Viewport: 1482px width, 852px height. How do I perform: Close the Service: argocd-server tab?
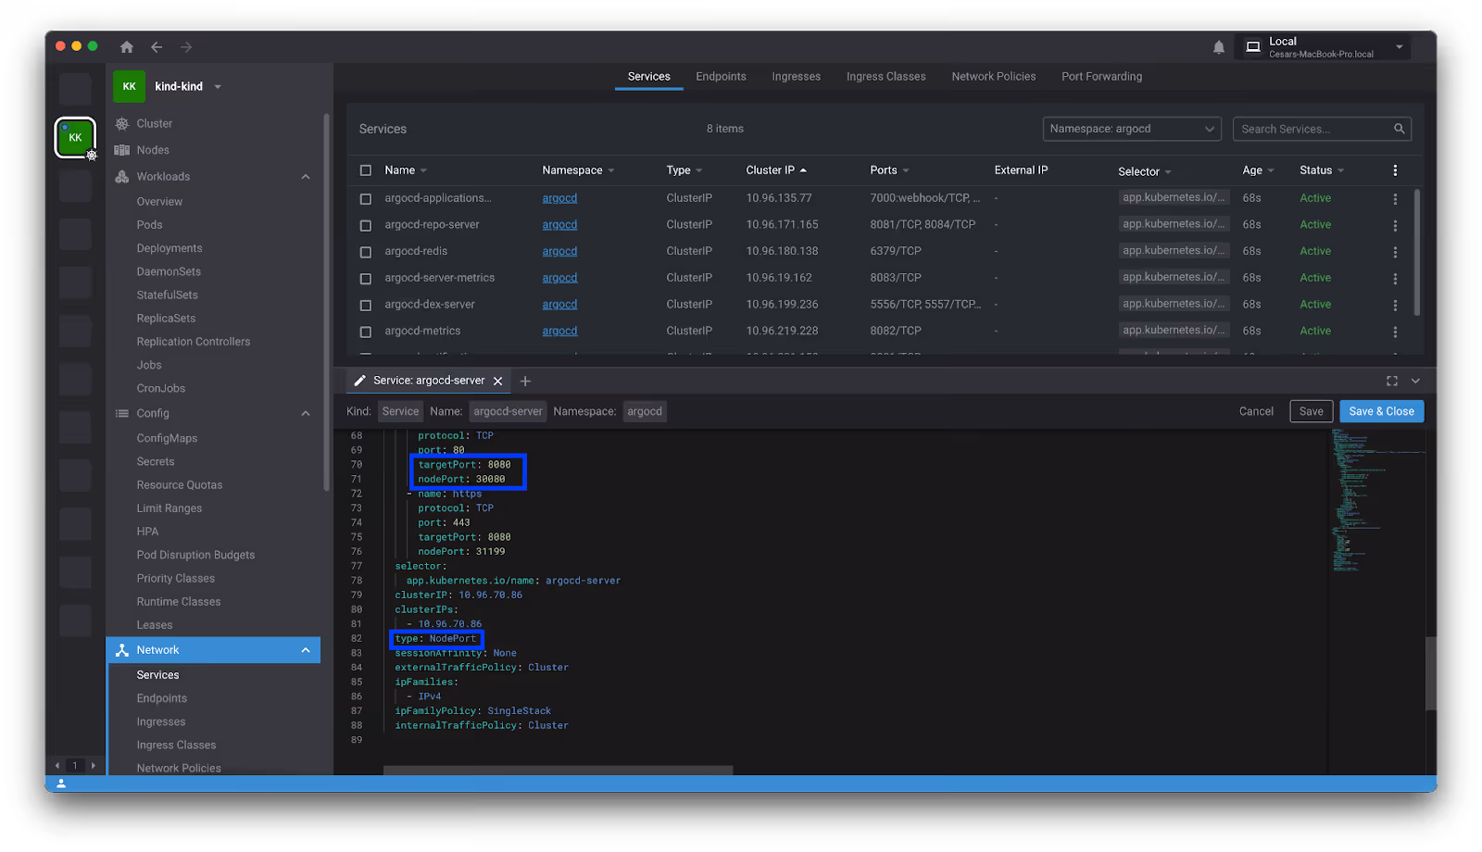(x=497, y=381)
